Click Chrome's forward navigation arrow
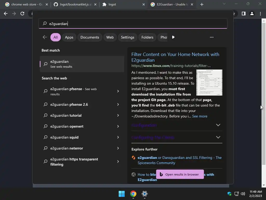The width and height of the screenshot is (266, 200). point(14,14)
